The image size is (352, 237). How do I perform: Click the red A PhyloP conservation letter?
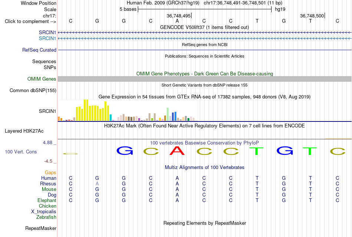[177, 150]
